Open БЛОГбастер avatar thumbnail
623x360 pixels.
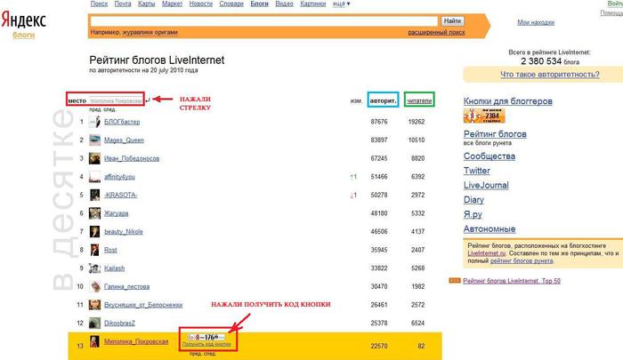94,122
